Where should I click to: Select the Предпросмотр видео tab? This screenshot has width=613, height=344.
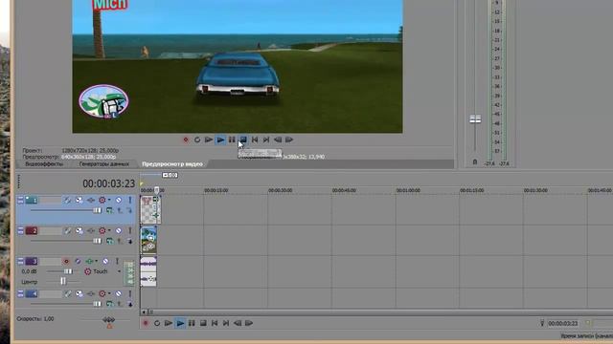point(172,164)
